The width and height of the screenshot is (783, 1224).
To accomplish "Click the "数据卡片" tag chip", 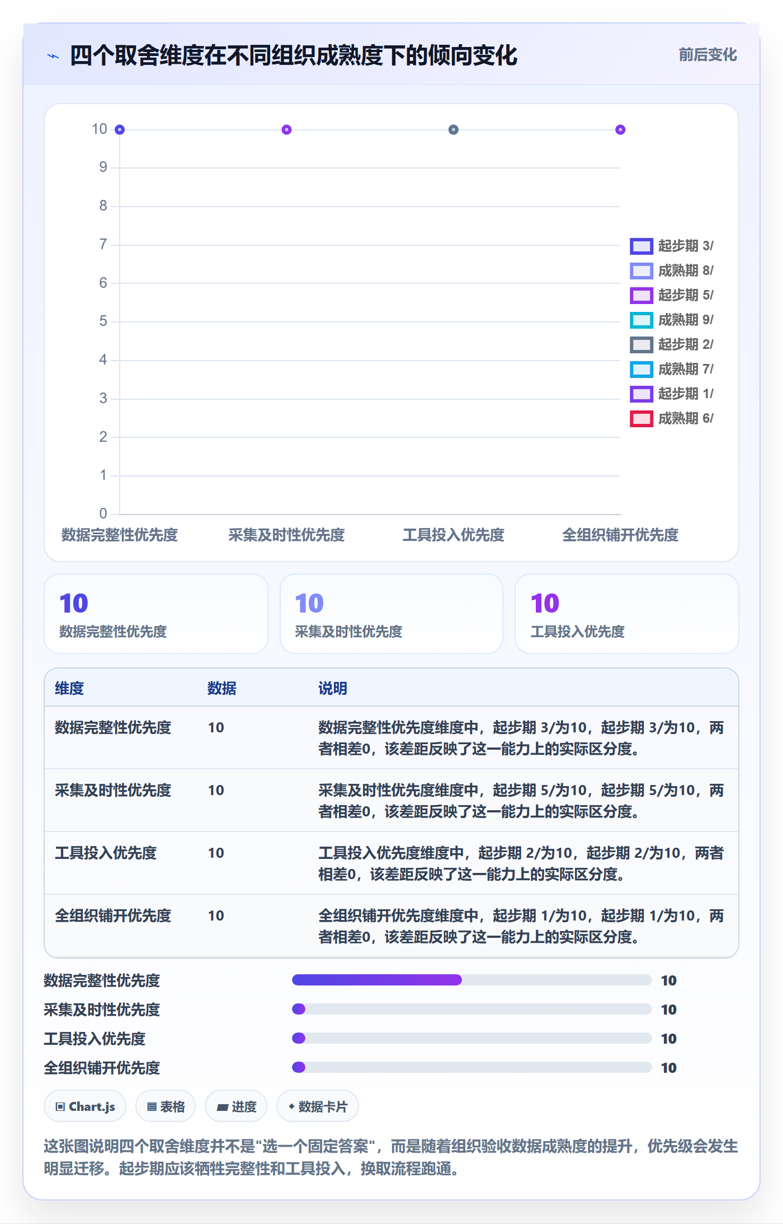I will (x=318, y=1106).
